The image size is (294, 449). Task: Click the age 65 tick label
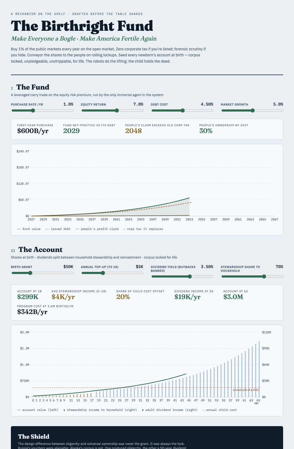tap(258, 400)
